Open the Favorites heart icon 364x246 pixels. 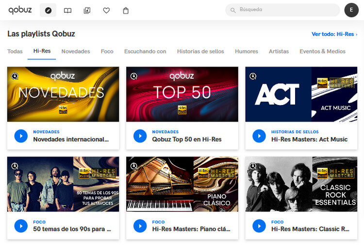tap(106, 11)
